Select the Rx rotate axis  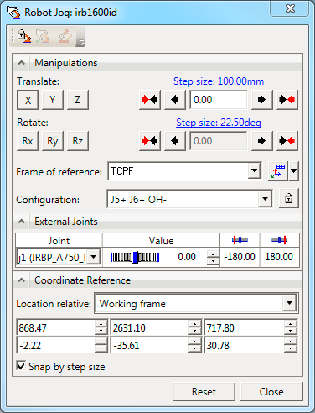point(28,141)
